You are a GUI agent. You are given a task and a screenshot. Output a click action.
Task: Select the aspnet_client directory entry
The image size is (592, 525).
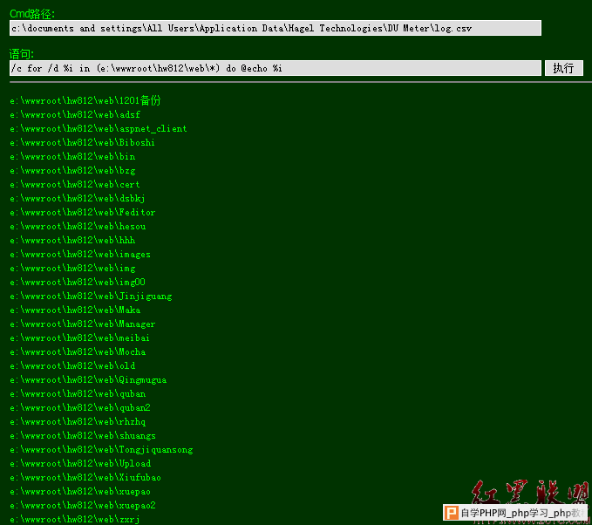pos(99,128)
